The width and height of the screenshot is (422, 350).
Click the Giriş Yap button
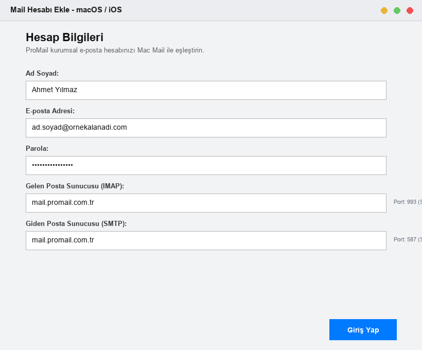coord(363,329)
